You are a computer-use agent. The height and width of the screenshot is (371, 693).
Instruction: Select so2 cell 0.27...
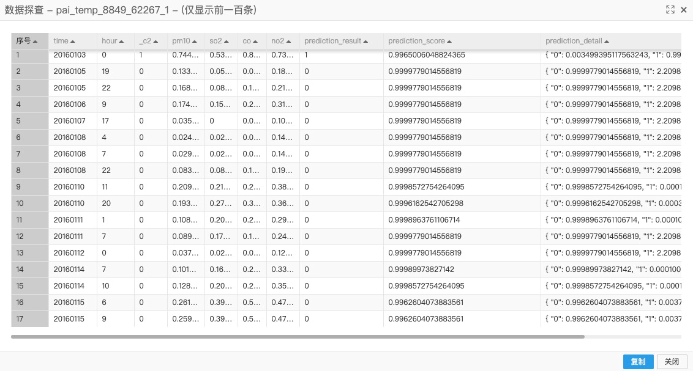pos(221,204)
